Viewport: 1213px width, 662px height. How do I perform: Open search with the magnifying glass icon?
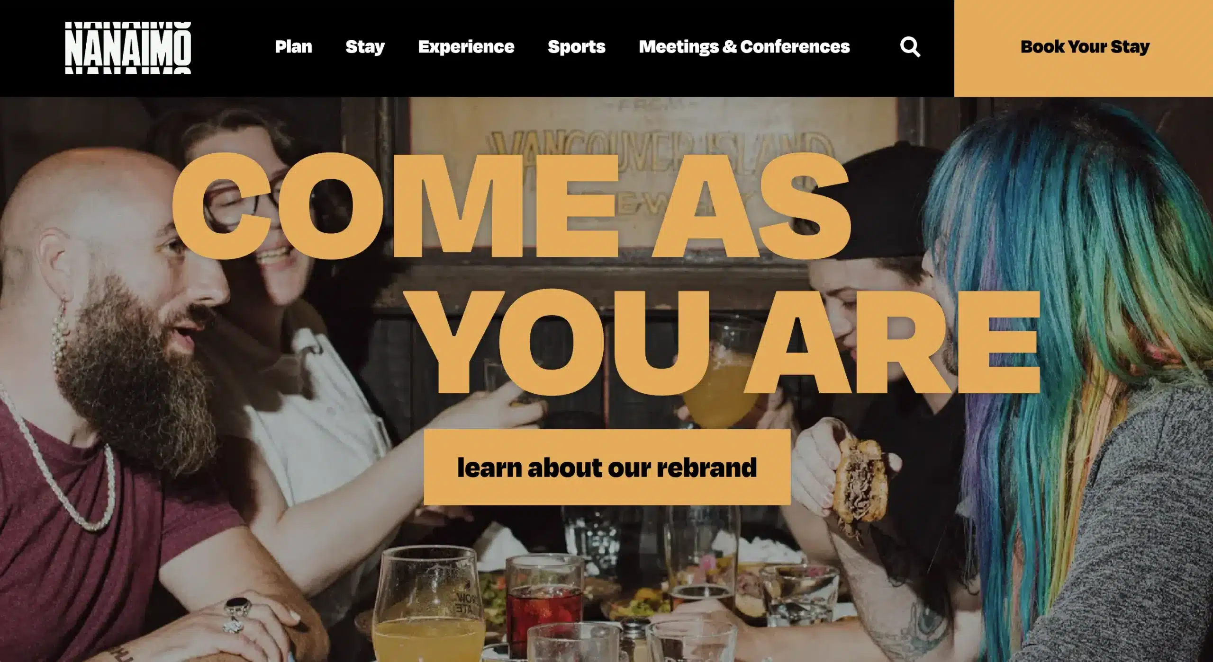tap(910, 47)
